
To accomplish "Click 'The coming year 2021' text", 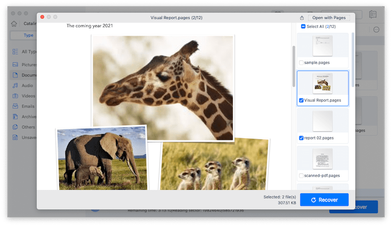I will point(90,26).
